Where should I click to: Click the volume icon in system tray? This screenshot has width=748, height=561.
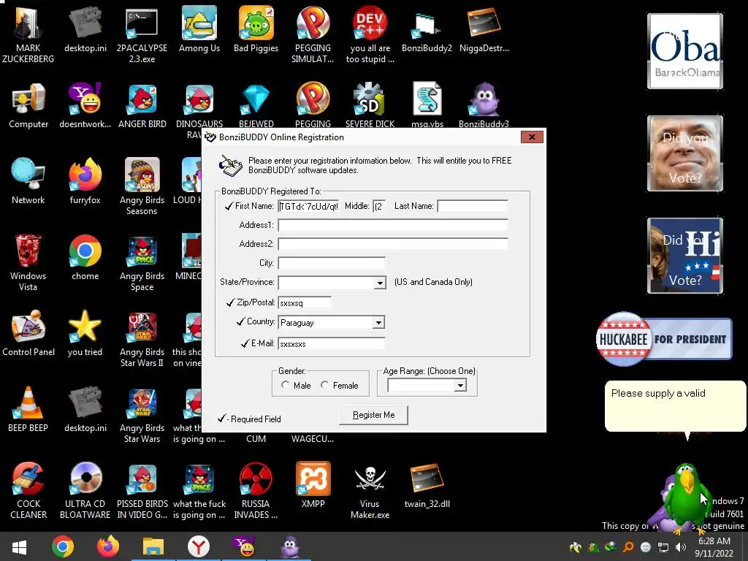point(682,547)
